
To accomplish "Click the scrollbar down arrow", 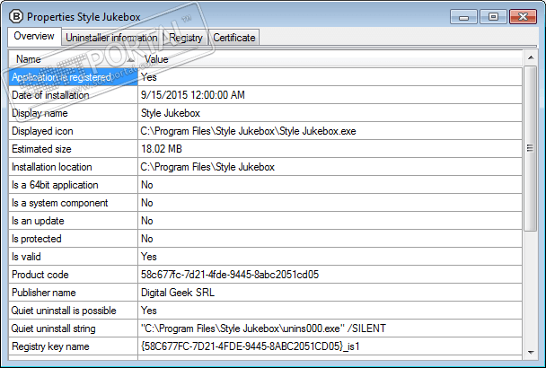I will 531,353.
